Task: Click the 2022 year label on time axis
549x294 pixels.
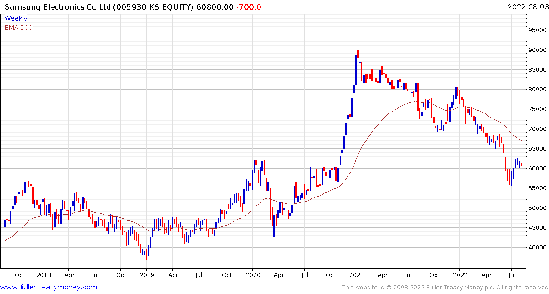Action: point(460,275)
